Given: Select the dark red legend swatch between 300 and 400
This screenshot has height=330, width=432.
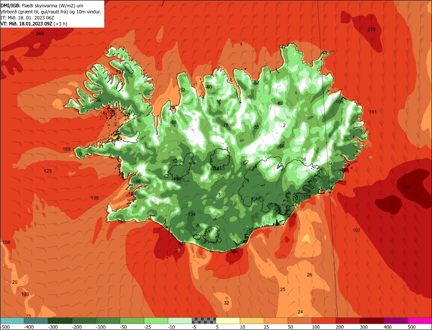Looking at the screenshot, I should tap(372, 320).
